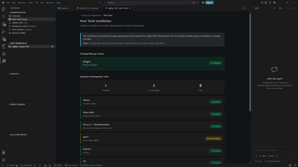This screenshot has height=167, width=298.
Task: Open the Extensions view
Action: 3,39
